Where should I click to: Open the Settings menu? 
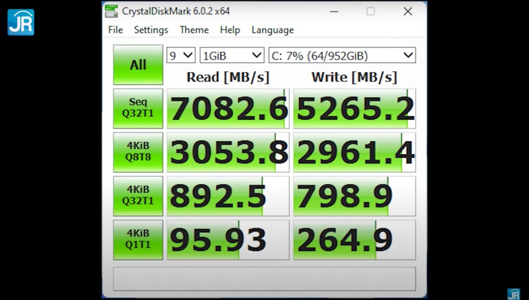tap(151, 30)
